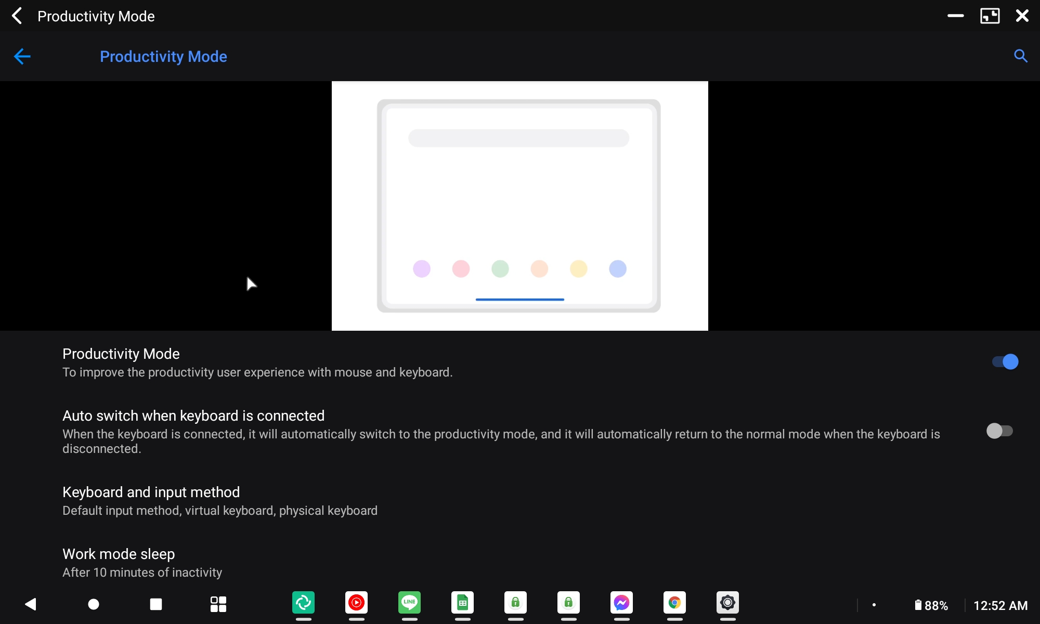Open Messenger from taskbar

coord(622,603)
